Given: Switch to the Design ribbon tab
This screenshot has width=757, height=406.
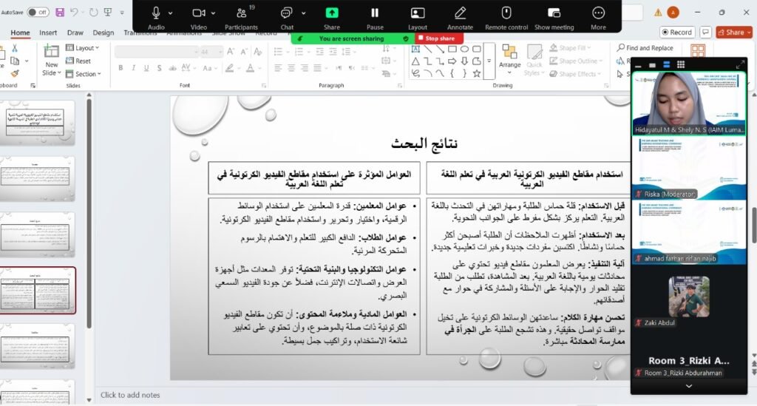Looking at the screenshot, I should [x=103, y=33].
